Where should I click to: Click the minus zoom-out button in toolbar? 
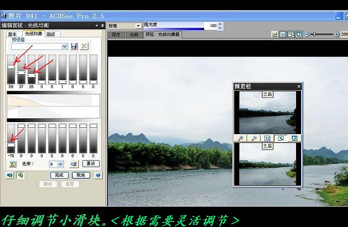(x=307, y=34)
